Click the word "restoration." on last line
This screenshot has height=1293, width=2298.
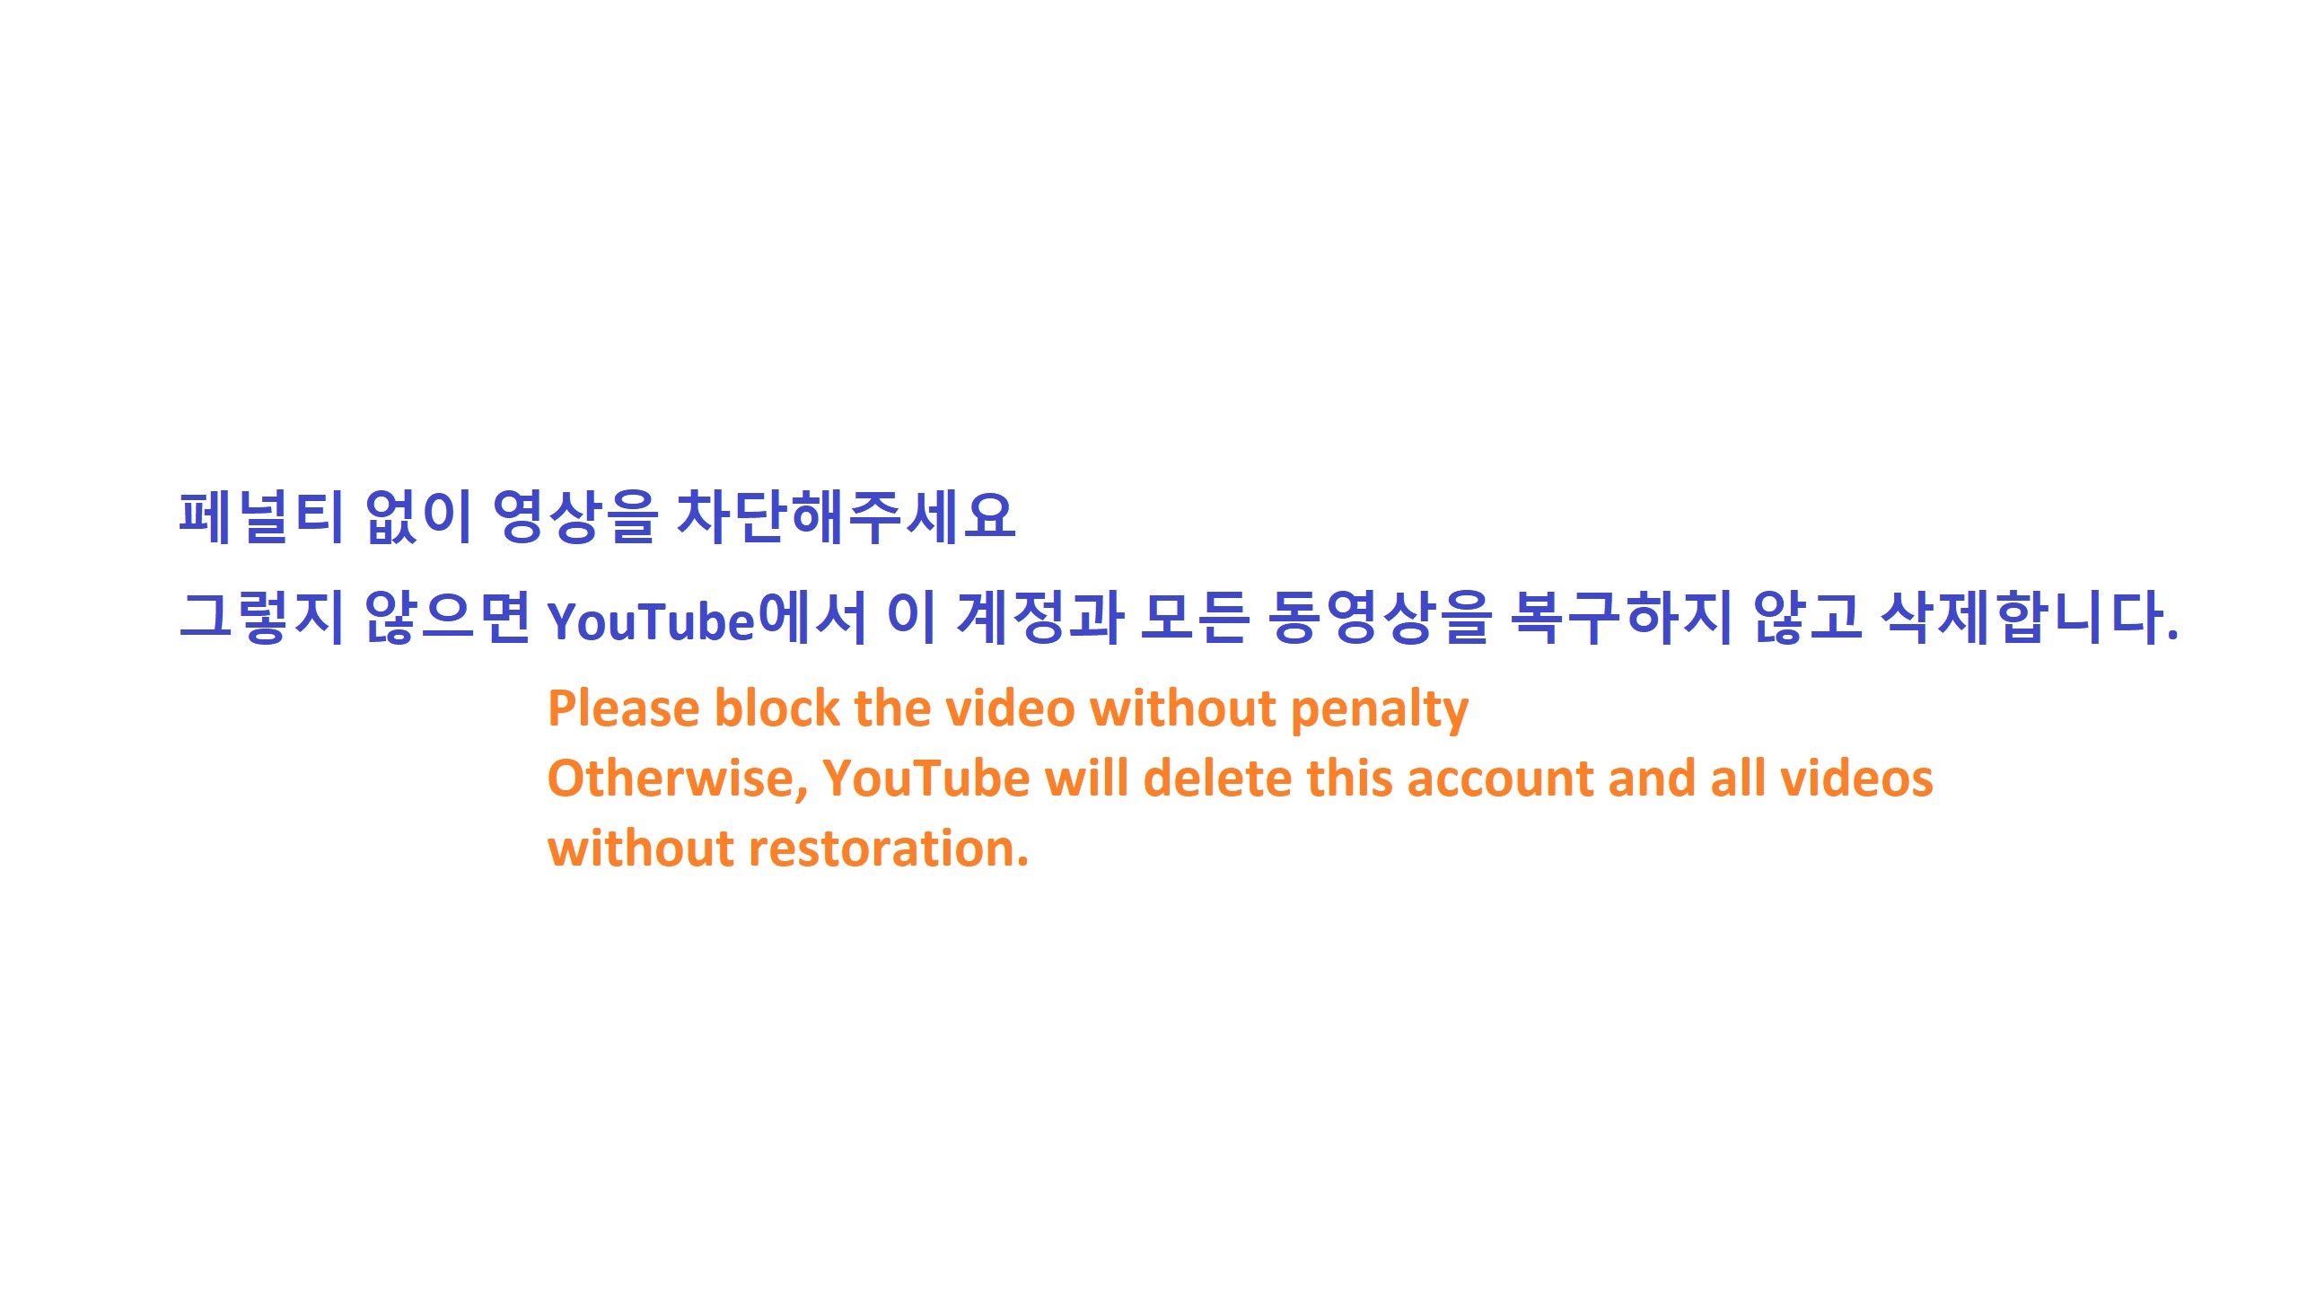889,849
